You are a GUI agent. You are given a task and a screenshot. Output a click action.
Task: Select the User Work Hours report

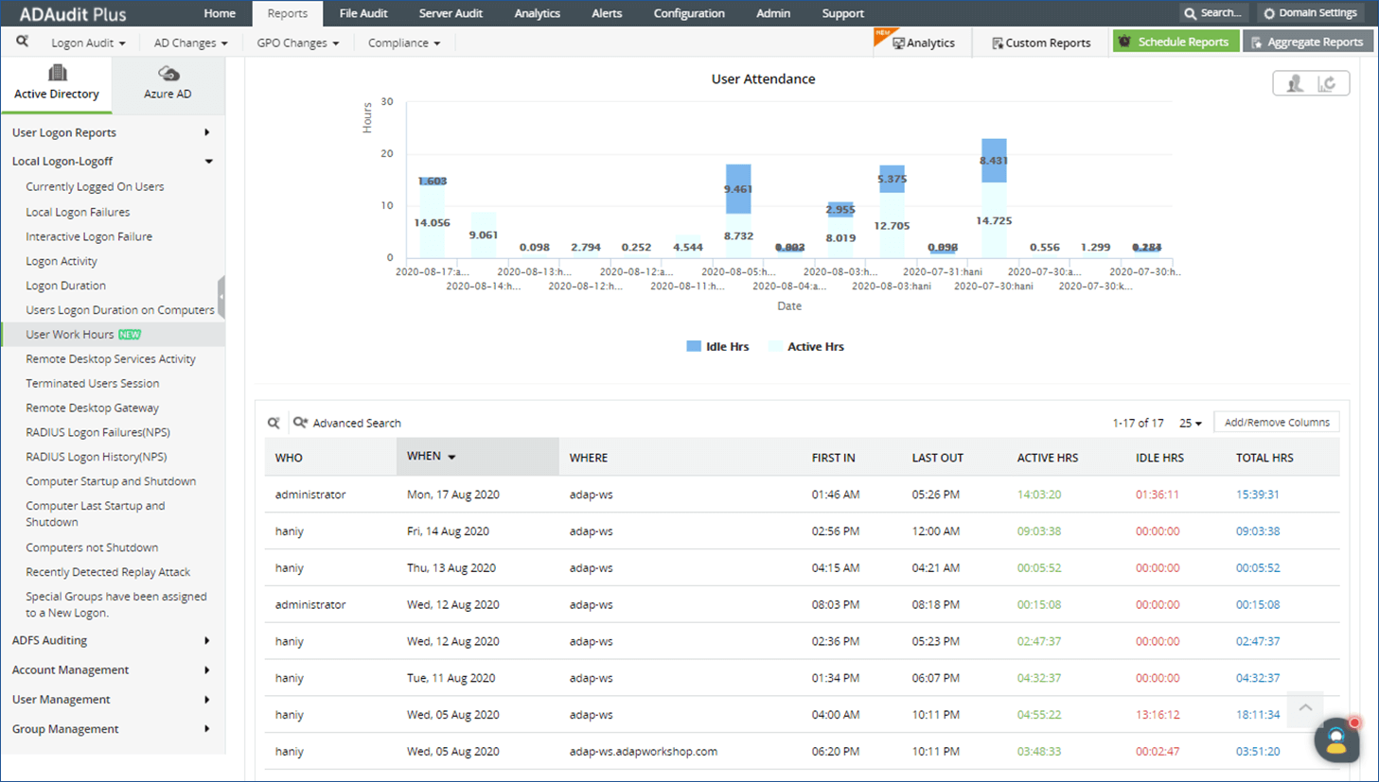point(74,334)
